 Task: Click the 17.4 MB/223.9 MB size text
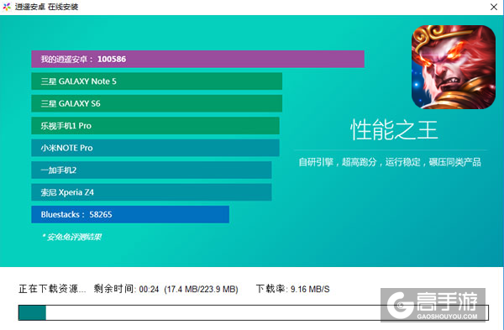tap(202, 289)
